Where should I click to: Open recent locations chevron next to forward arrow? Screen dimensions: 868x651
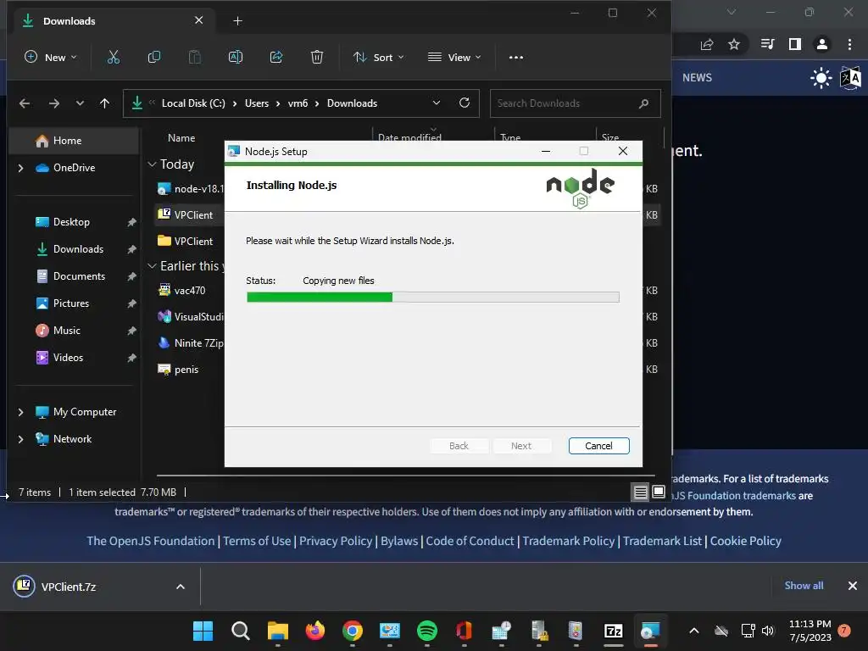pos(80,103)
